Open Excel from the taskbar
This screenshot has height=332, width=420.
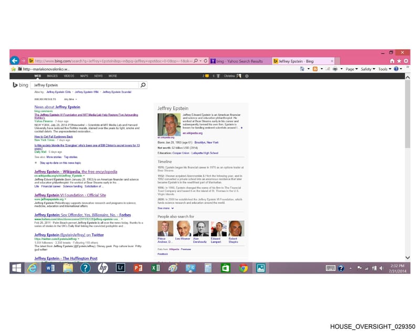[x=155, y=268]
